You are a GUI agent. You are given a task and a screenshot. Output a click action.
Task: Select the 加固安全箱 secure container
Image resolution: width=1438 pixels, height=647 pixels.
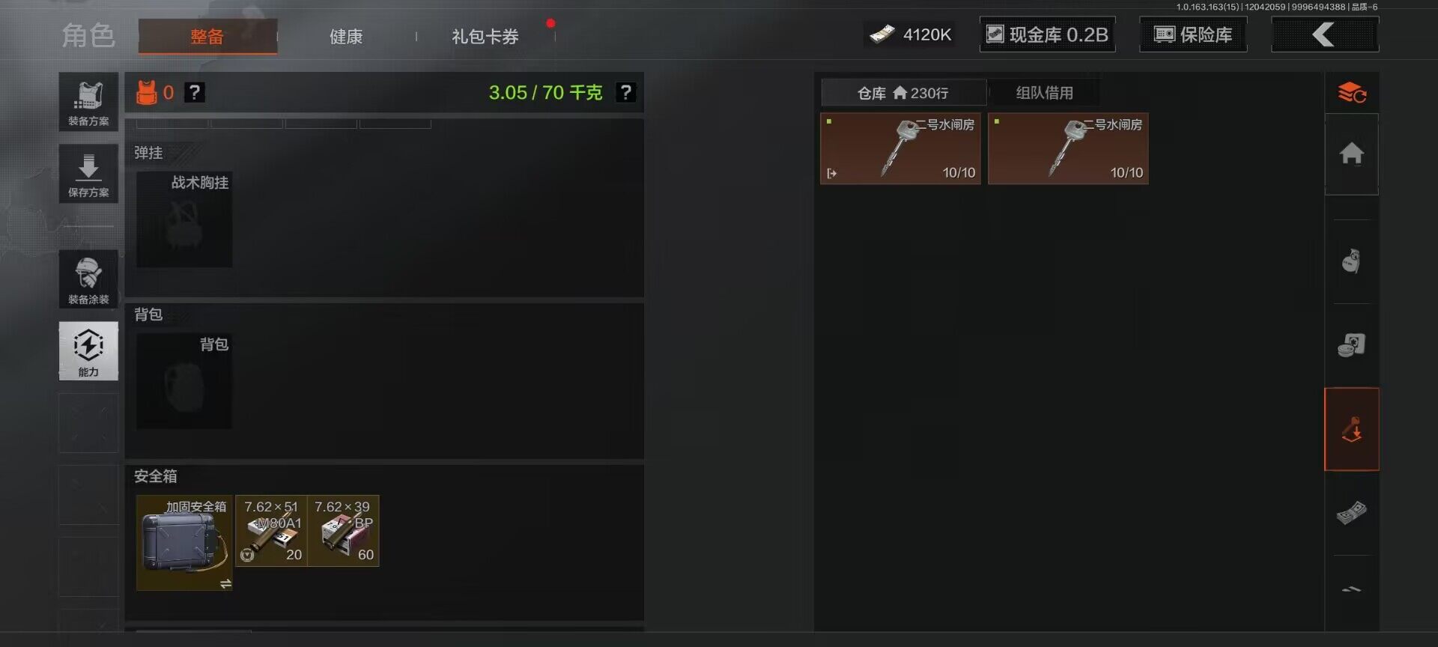pyautogui.click(x=184, y=542)
